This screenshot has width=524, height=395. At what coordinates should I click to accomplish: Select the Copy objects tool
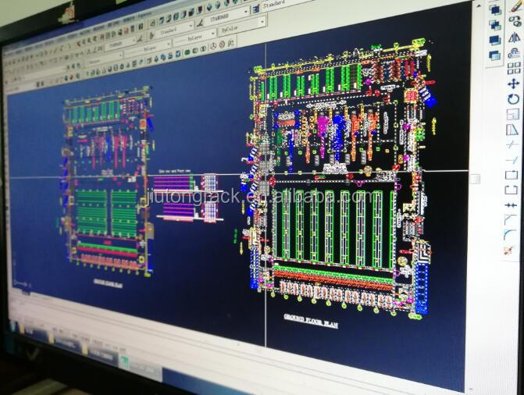click(515, 22)
